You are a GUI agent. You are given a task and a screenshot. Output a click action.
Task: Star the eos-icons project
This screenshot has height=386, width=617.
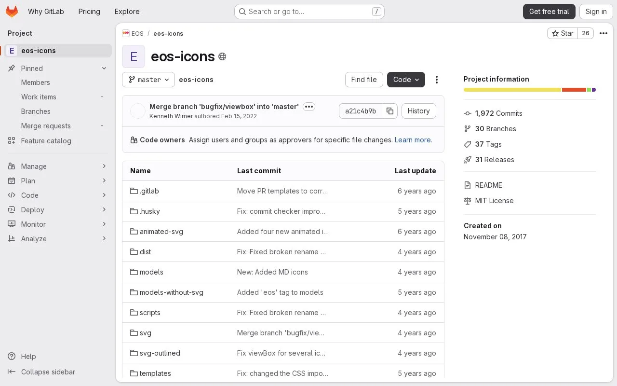tap(563, 33)
